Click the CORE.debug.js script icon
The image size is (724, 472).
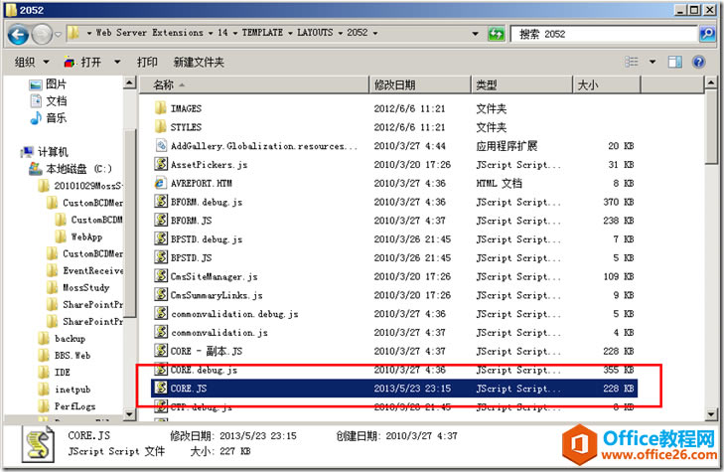[160, 370]
